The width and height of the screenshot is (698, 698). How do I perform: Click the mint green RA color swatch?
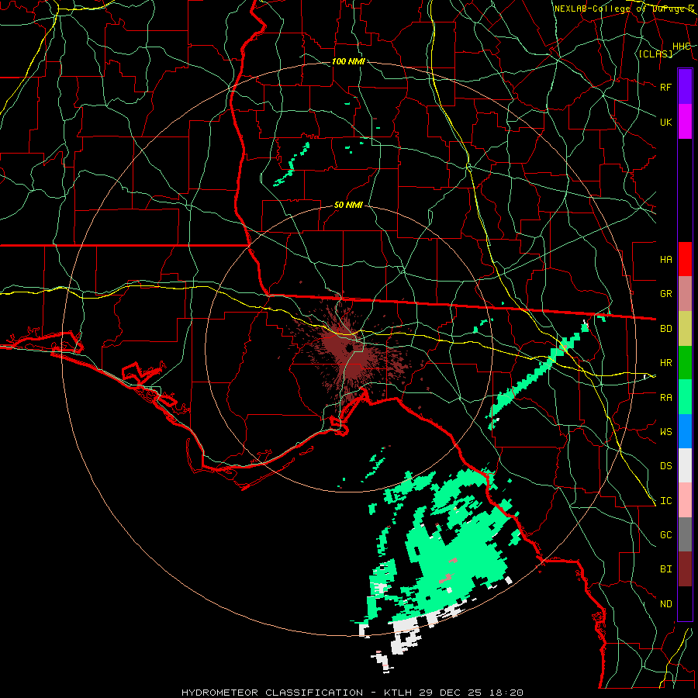click(685, 397)
